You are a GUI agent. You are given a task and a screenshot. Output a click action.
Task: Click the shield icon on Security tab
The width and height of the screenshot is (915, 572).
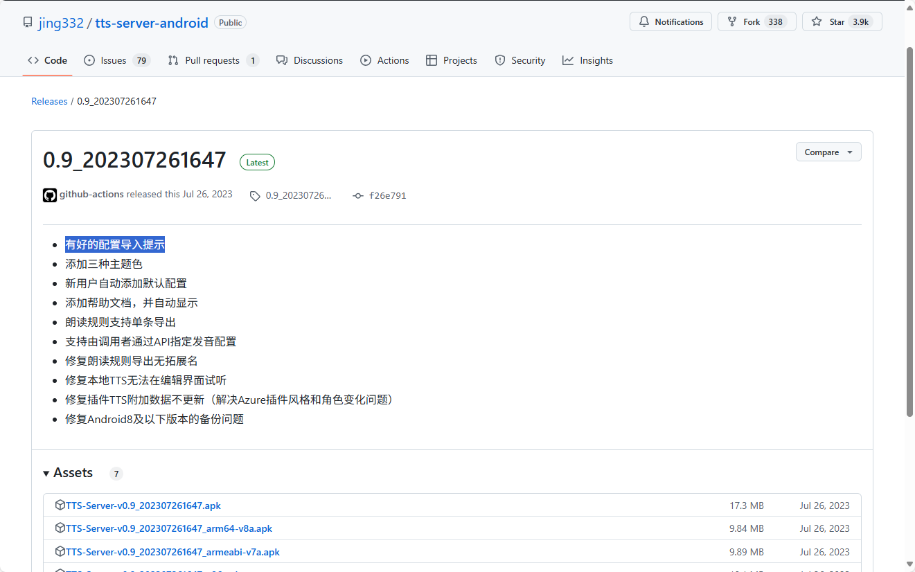point(500,60)
